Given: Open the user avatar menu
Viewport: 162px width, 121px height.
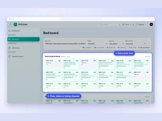Looking at the screenshot, I should tap(151, 25).
